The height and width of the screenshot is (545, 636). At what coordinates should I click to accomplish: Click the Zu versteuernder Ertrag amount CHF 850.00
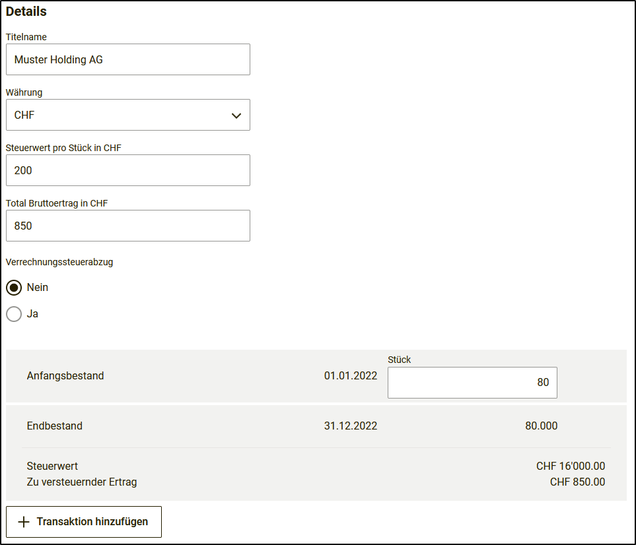(x=578, y=482)
